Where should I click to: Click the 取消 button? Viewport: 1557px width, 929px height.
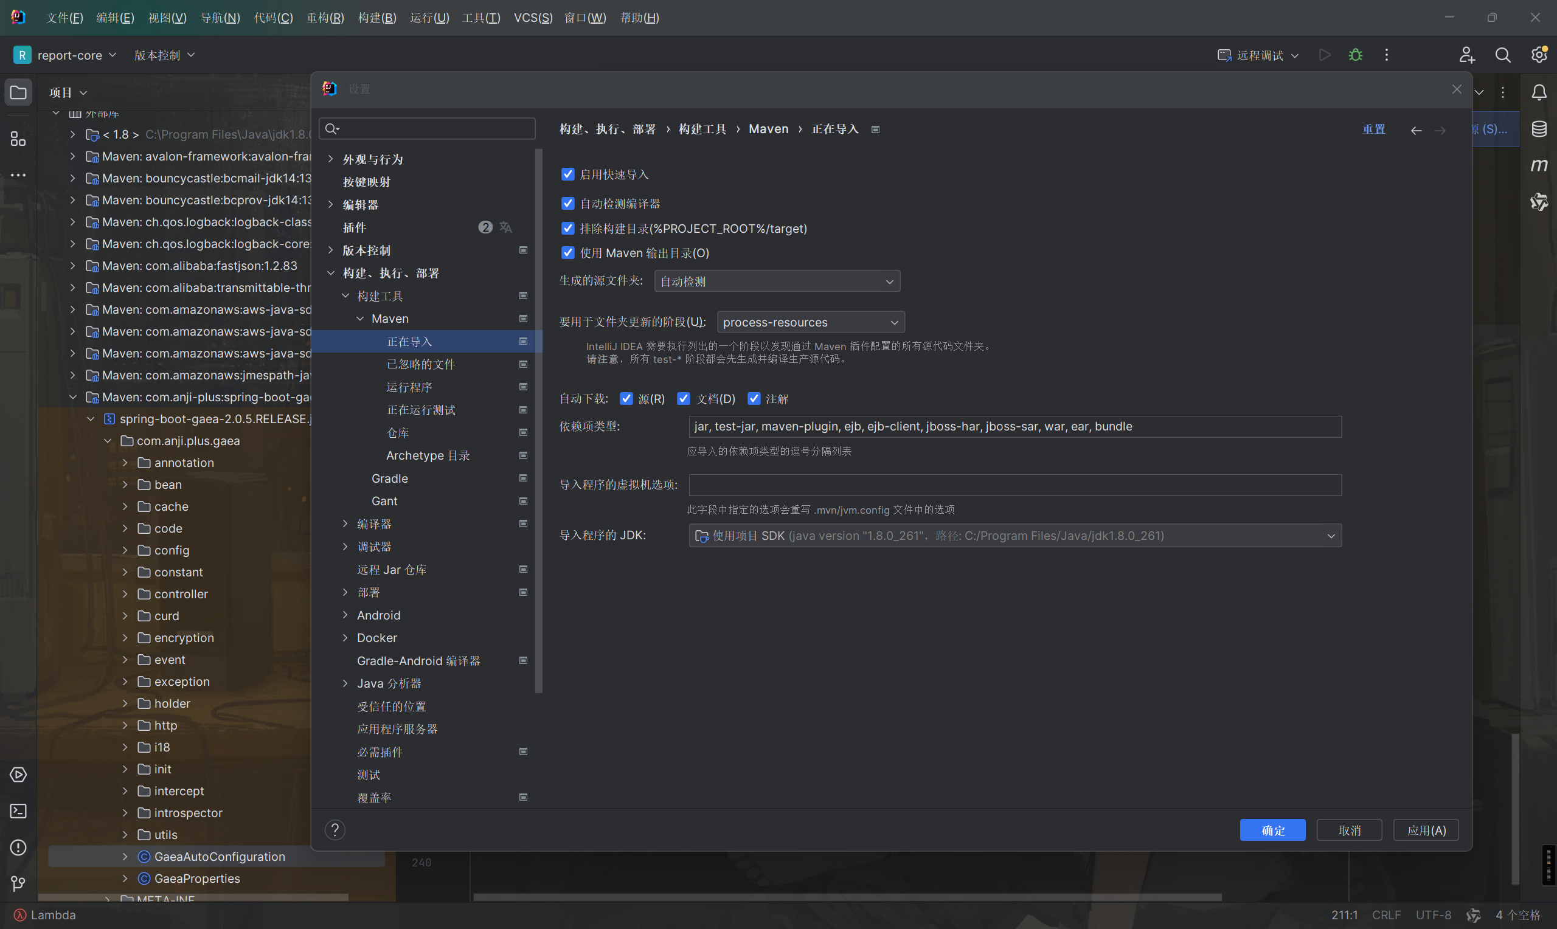click(1349, 830)
